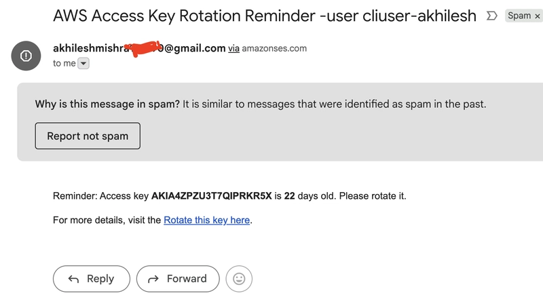The height and width of the screenshot is (306, 543).
Task: Click the red redaction scribble on sender
Action: pyautogui.click(x=144, y=48)
